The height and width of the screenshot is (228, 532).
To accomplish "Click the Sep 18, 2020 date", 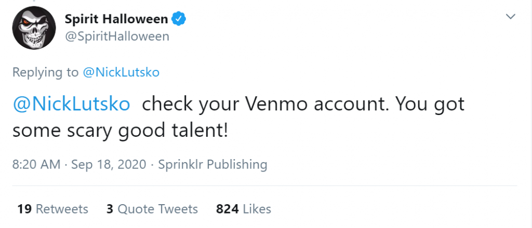I will pos(109,164).
